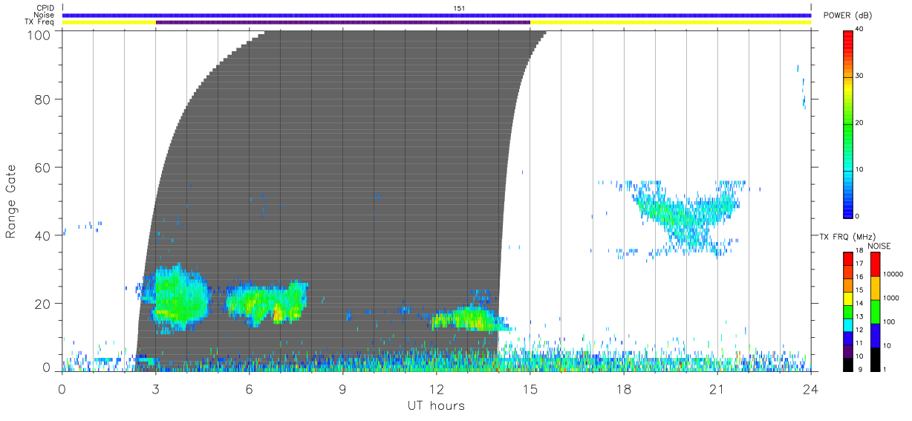The image size is (912, 421).
Task: Pick the yellow swatch on TX FRQ colorbar
Action: coord(848,298)
